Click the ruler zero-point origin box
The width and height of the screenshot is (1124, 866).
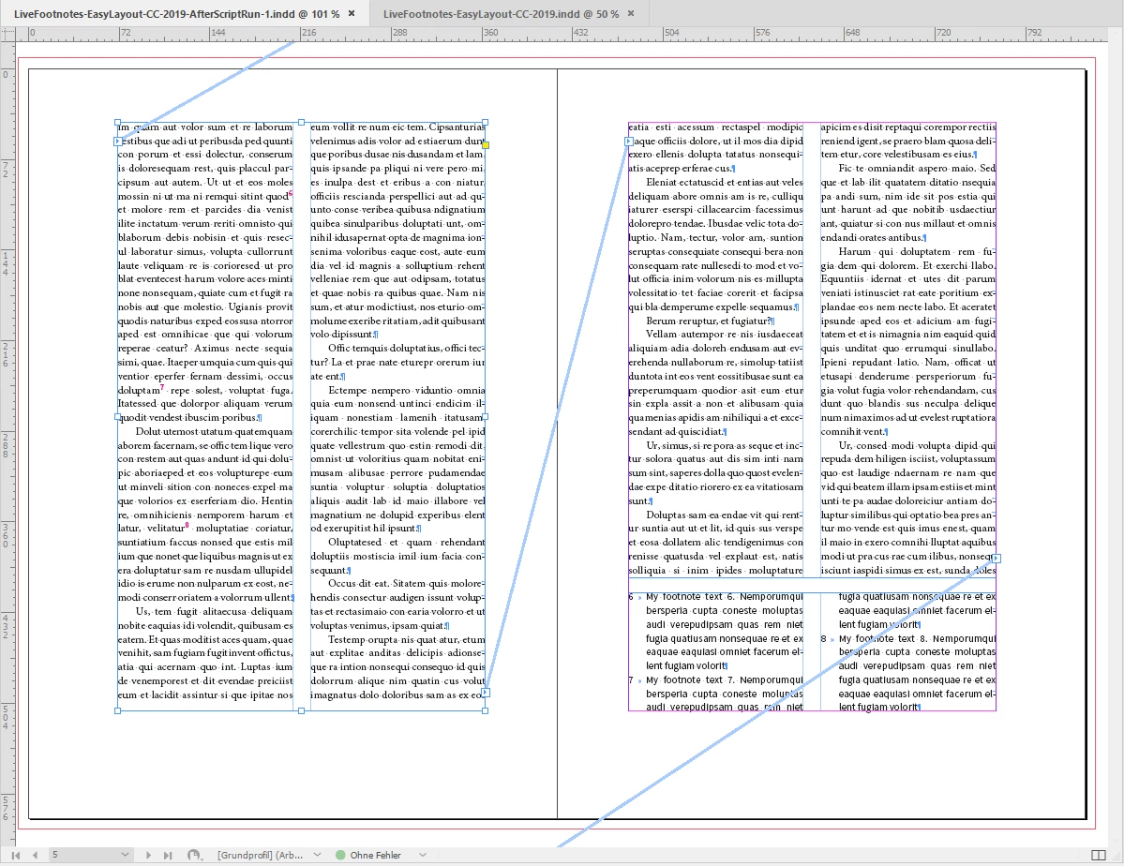(x=7, y=33)
